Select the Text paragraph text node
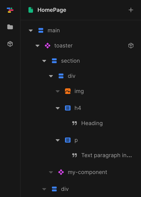Screen dimensions: 141x197 (106, 155)
